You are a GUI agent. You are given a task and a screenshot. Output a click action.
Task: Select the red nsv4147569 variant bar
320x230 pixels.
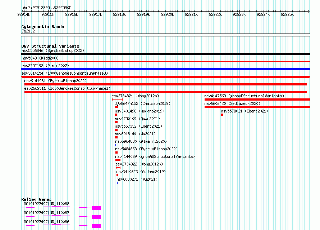(257, 99)
